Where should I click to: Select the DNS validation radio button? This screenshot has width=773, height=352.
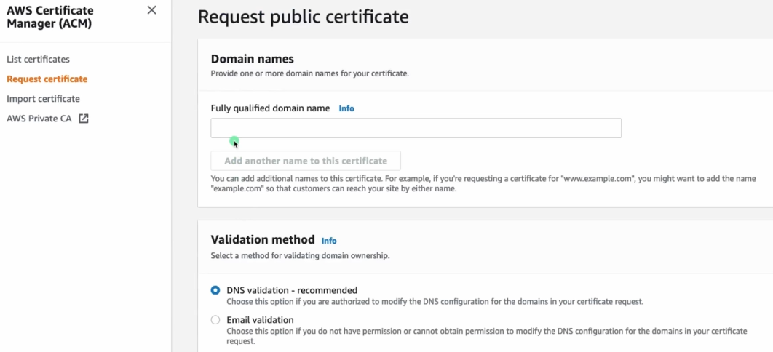coord(215,290)
